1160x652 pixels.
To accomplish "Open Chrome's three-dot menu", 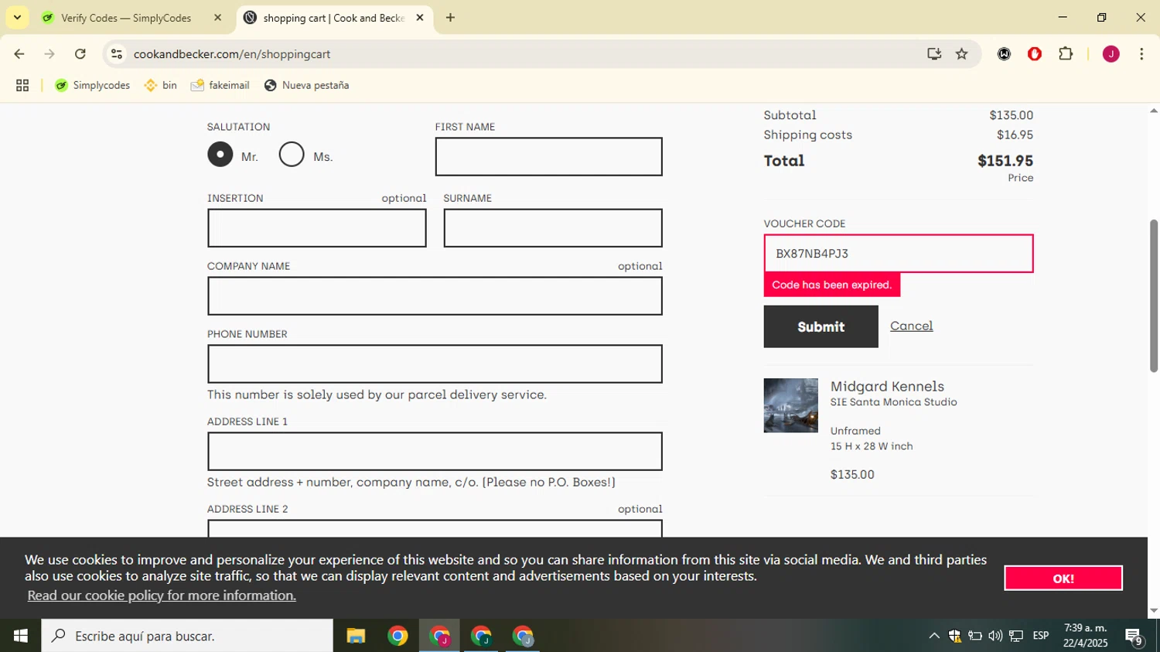I will tap(1141, 54).
